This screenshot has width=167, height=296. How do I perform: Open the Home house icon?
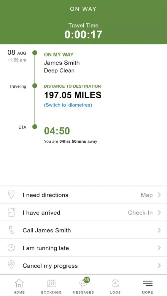click(x=19, y=283)
